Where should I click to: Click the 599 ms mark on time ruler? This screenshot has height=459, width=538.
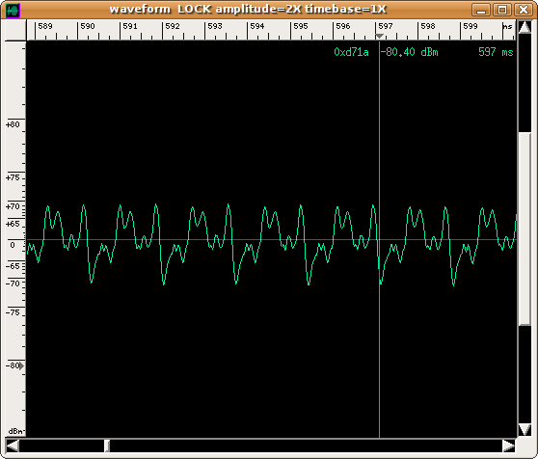pos(471,26)
